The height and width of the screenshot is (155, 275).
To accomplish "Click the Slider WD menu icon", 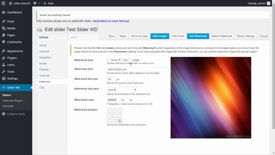I will click(x=4, y=87).
